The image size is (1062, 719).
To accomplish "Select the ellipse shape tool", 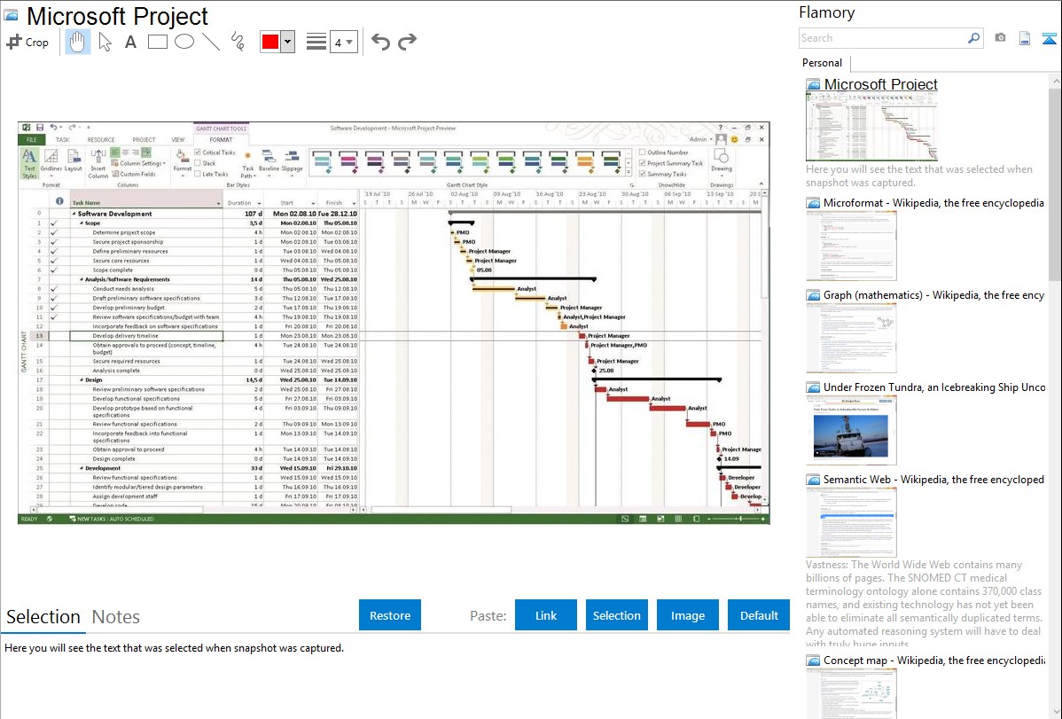I will point(184,42).
